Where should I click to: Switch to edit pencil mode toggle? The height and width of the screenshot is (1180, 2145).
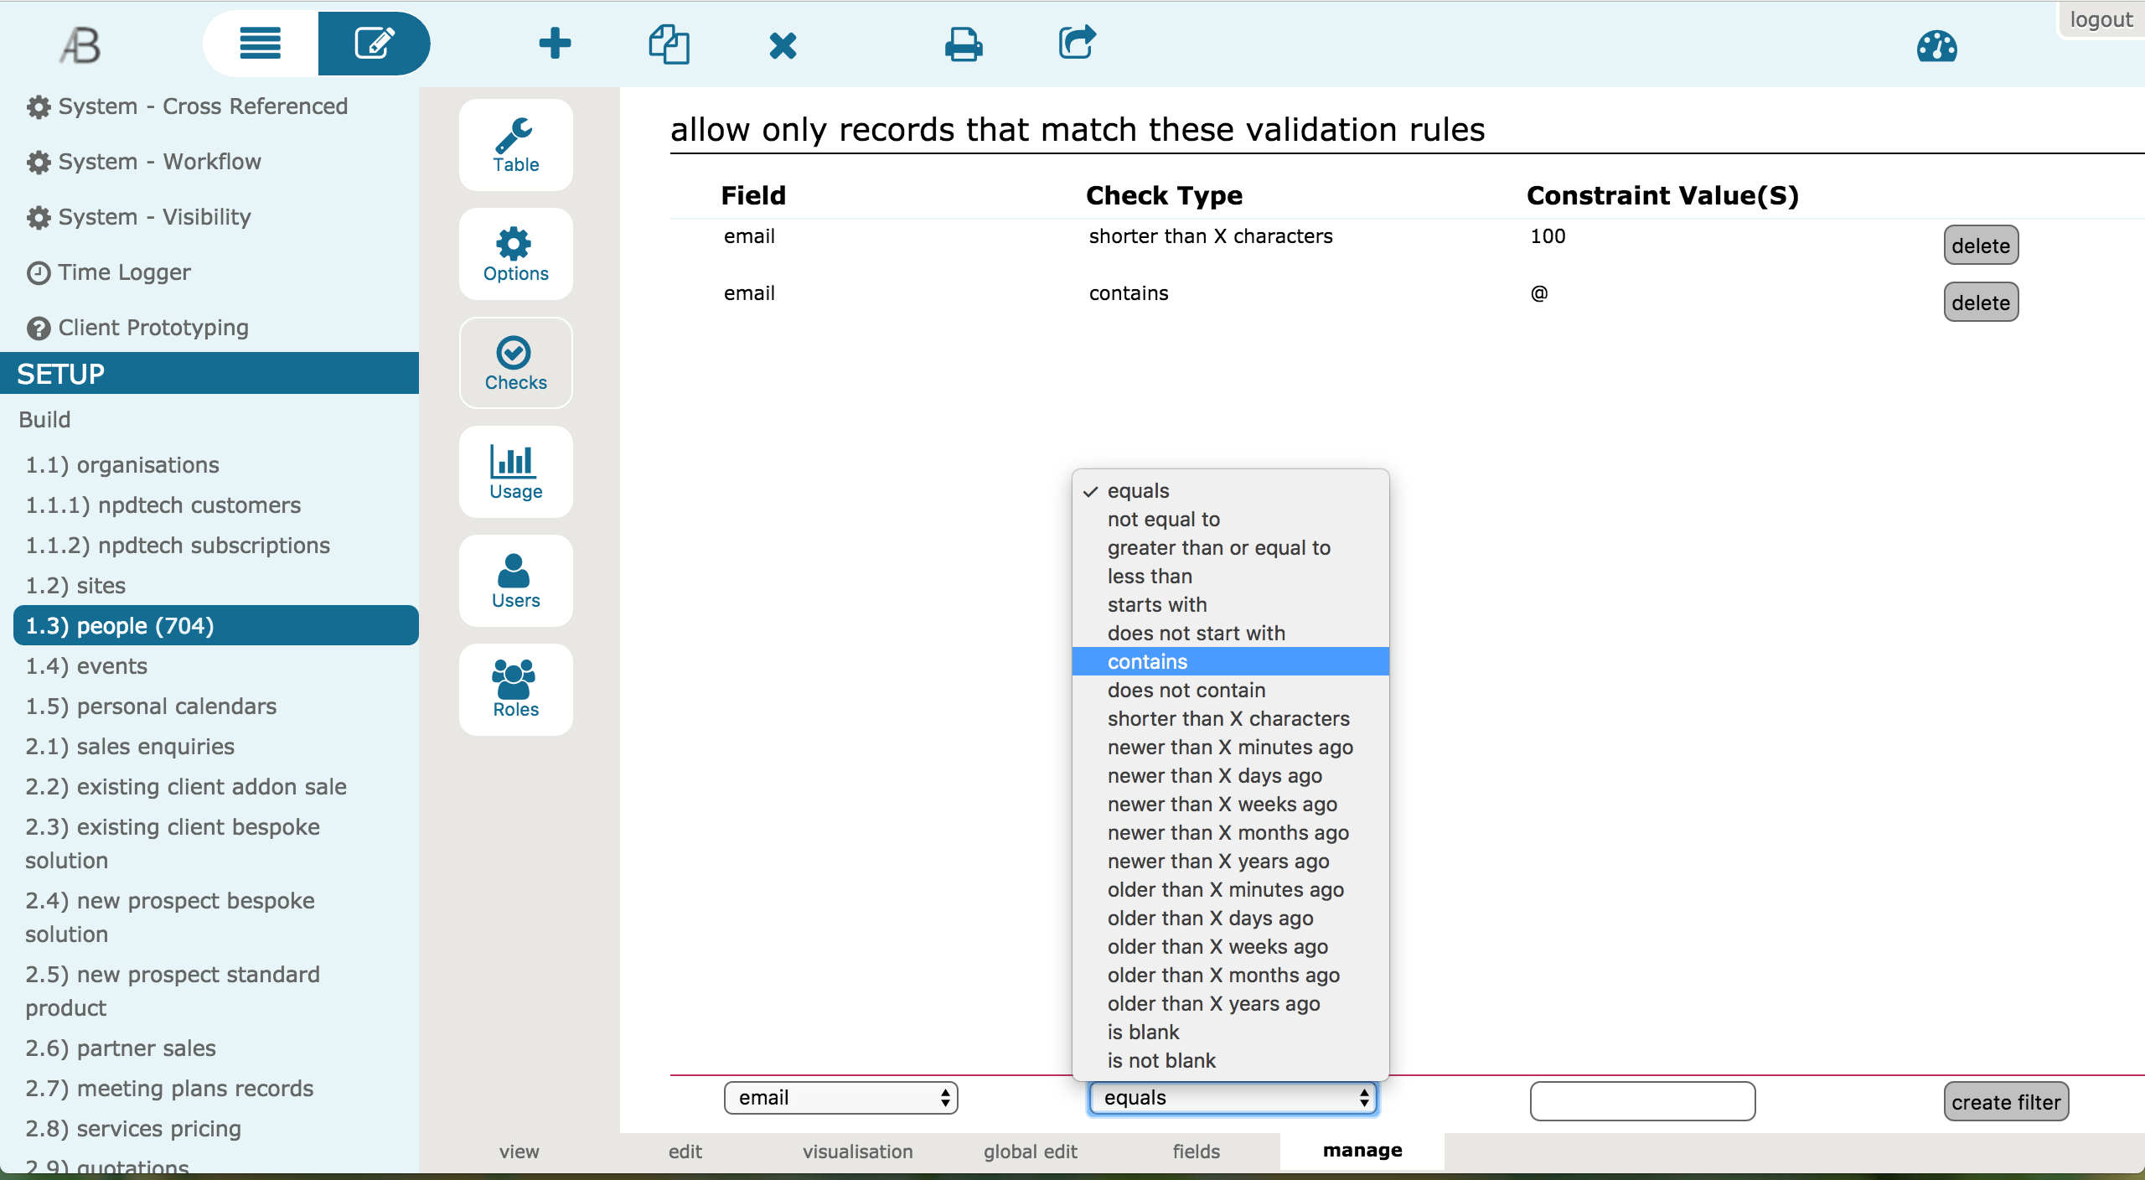[374, 44]
